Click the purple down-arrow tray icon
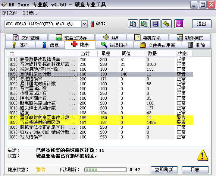Screen dimensions: 216x176 click(179, 24)
